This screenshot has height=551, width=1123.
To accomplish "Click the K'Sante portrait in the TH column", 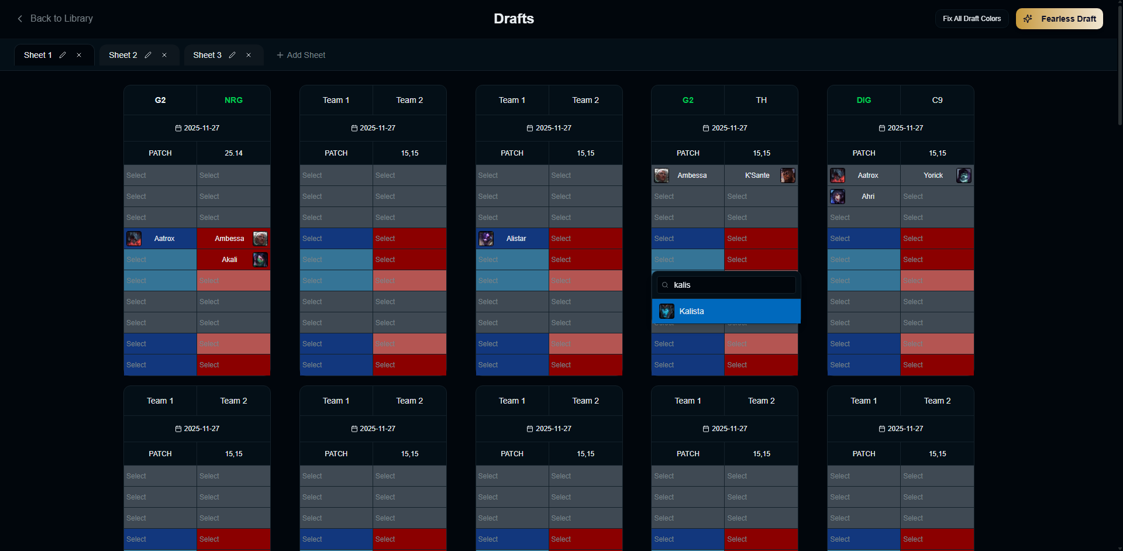I will tap(788, 175).
